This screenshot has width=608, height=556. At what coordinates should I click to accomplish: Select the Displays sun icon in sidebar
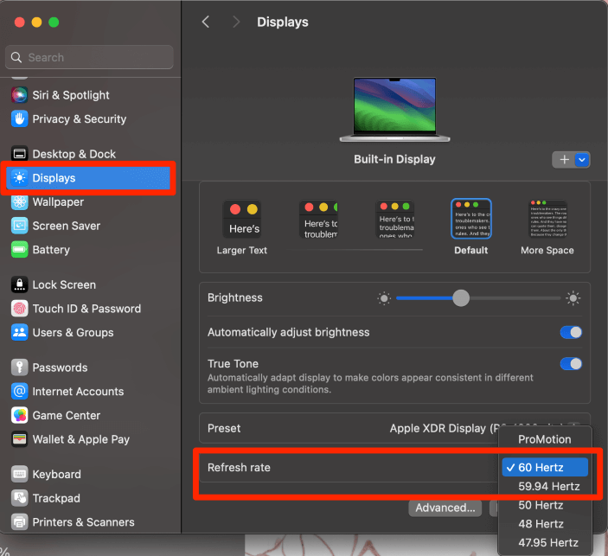pos(19,178)
